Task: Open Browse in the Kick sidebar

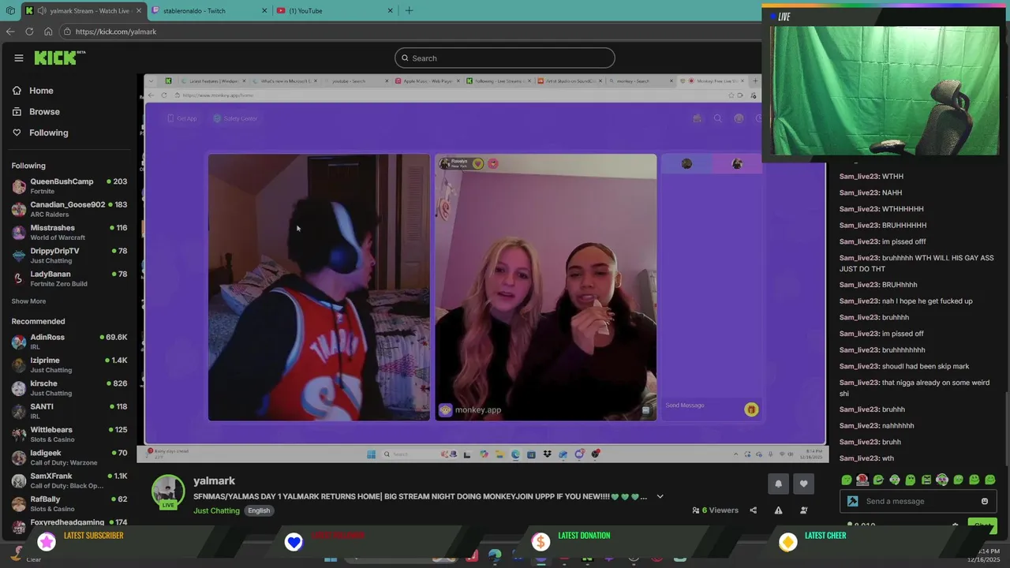Action: pos(36,112)
